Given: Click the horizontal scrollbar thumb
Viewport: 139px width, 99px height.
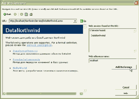Looking at the screenshot, I should click(41, 93).
